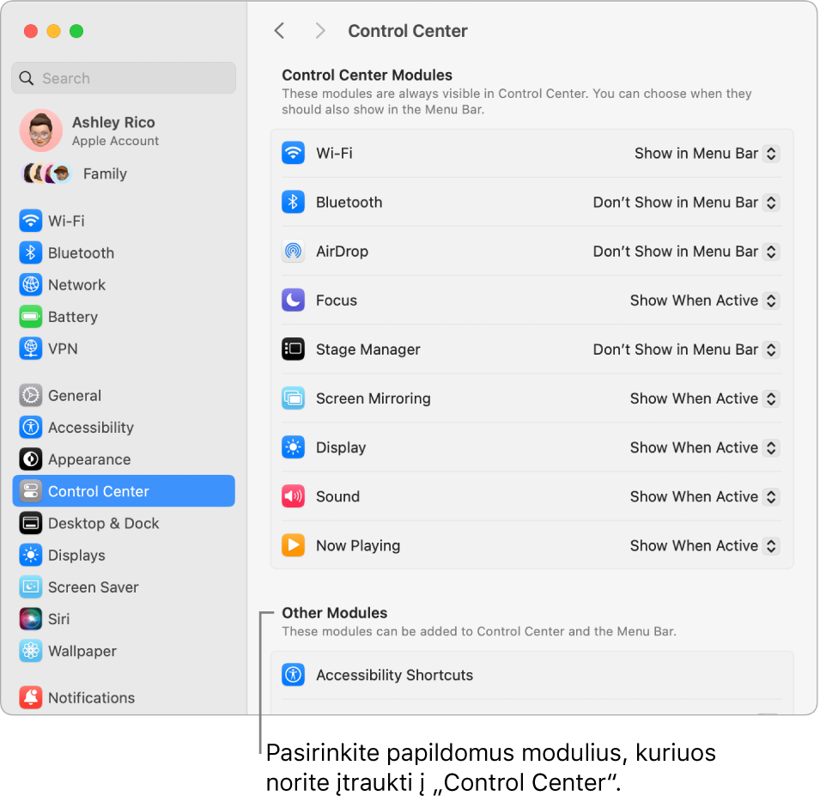Click the Wi-Fi icon in the sidebar

tap(30, 221)
